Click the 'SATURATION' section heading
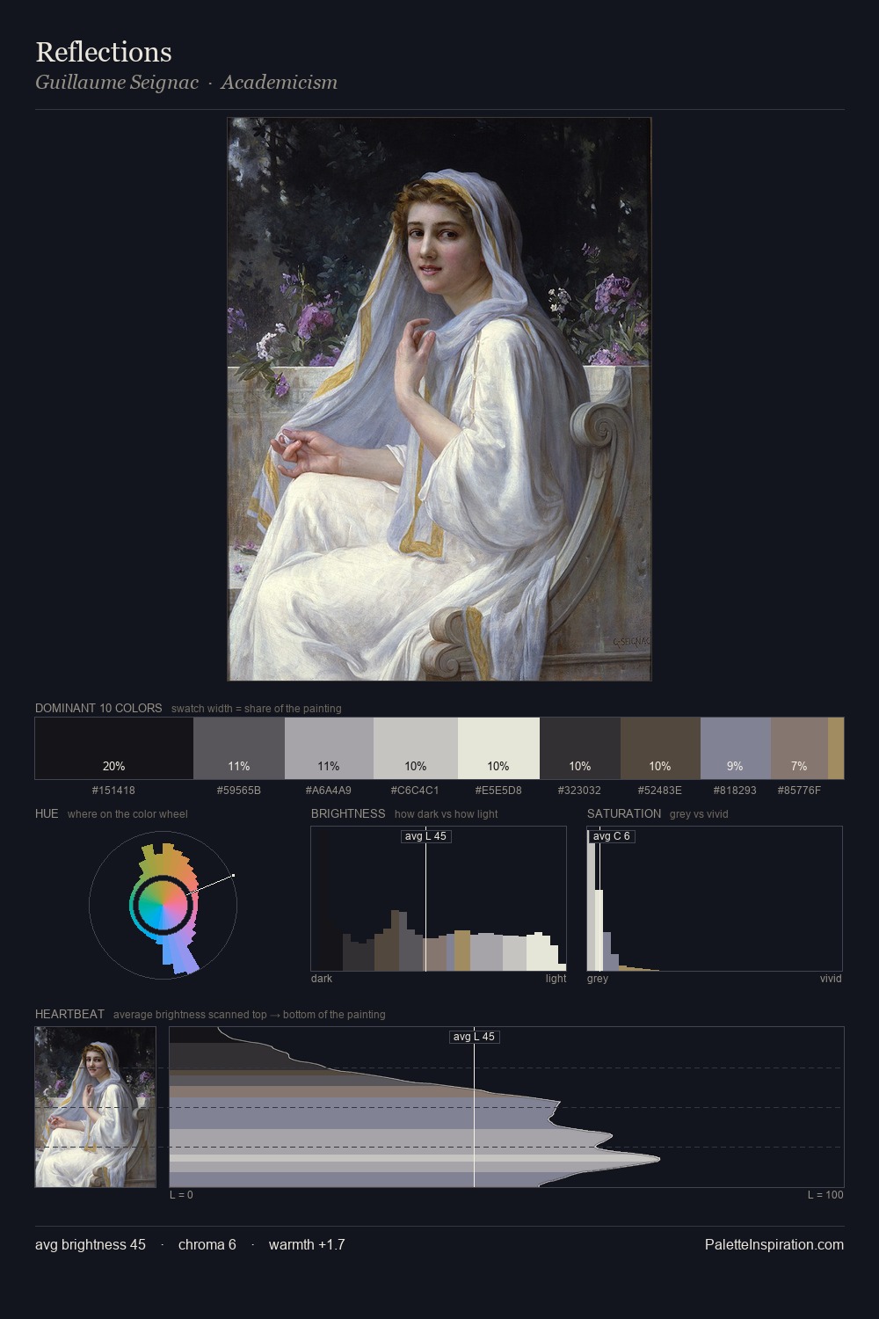This screenshot has width=879, height=1319. [x=624, y=813]
